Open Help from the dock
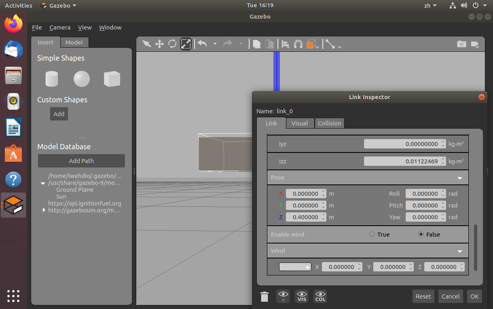 coord(13,179)
